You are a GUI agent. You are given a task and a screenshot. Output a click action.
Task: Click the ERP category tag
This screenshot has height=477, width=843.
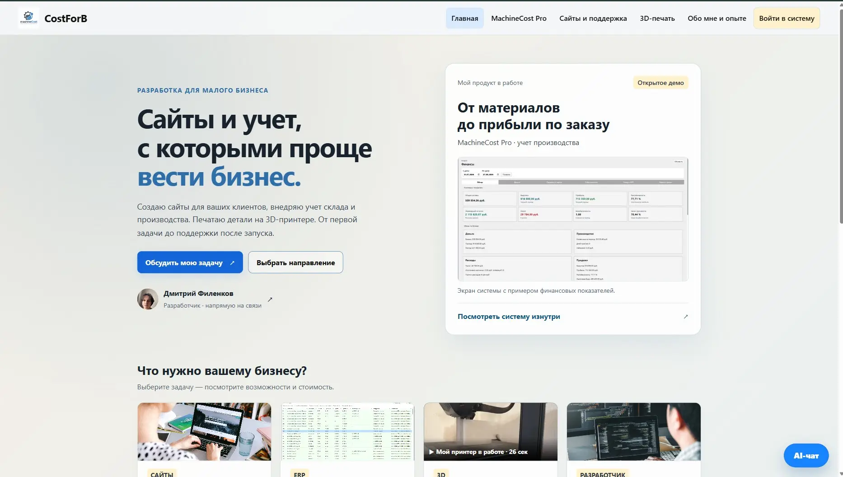299,474
